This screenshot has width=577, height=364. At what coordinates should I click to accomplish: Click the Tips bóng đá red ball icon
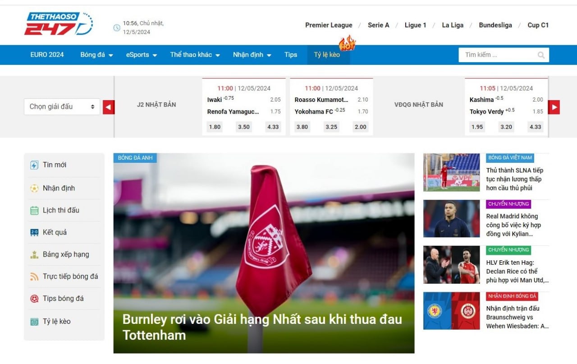(x=34, y=299)
